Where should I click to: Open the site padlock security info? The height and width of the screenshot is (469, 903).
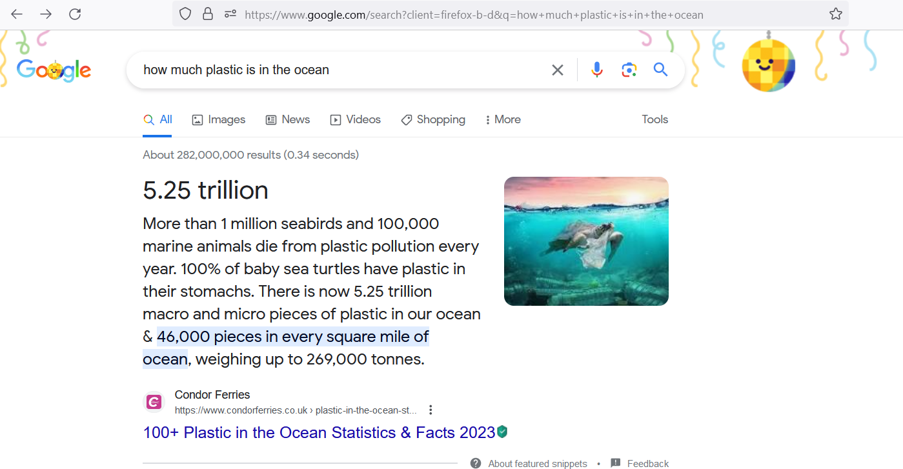coord(208,14)
